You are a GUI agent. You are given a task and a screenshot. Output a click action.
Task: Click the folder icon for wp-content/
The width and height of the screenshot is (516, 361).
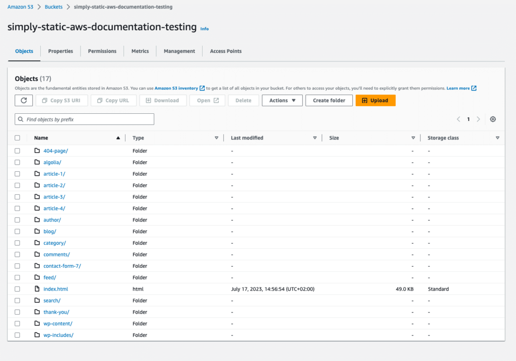(37, 323)
